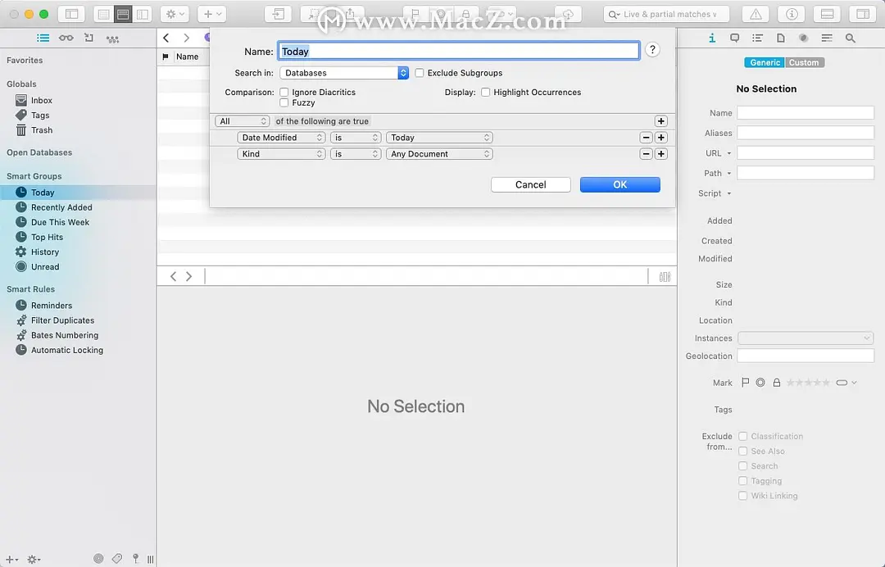Open the toolbar New item plus menu

(x=211, y=14)
